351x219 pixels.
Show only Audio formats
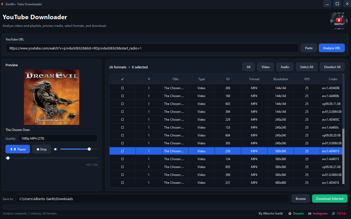coord(285,67)
